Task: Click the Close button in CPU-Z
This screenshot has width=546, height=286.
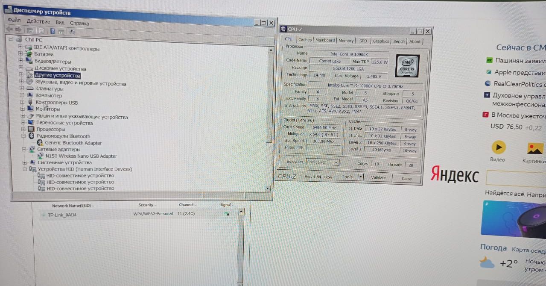Action: click(406, 178)
